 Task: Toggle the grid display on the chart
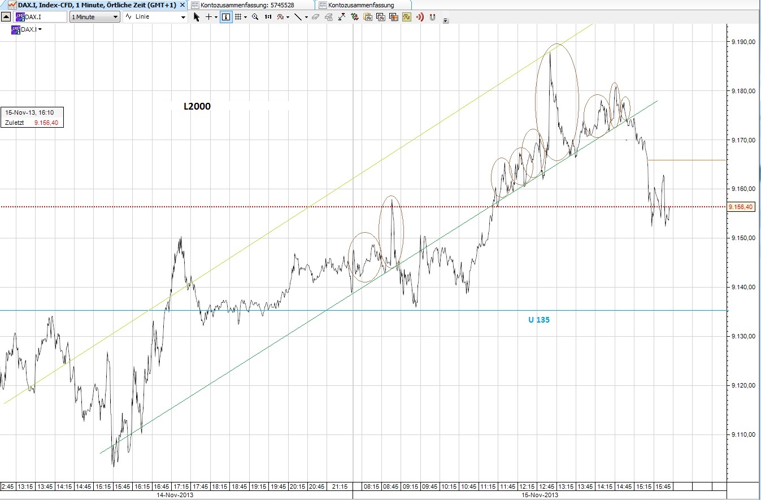point(239,17)
